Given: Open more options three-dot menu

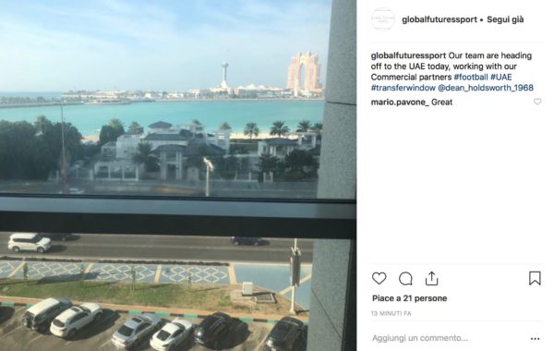Looking at the screenshot, I should coord(535,339).
